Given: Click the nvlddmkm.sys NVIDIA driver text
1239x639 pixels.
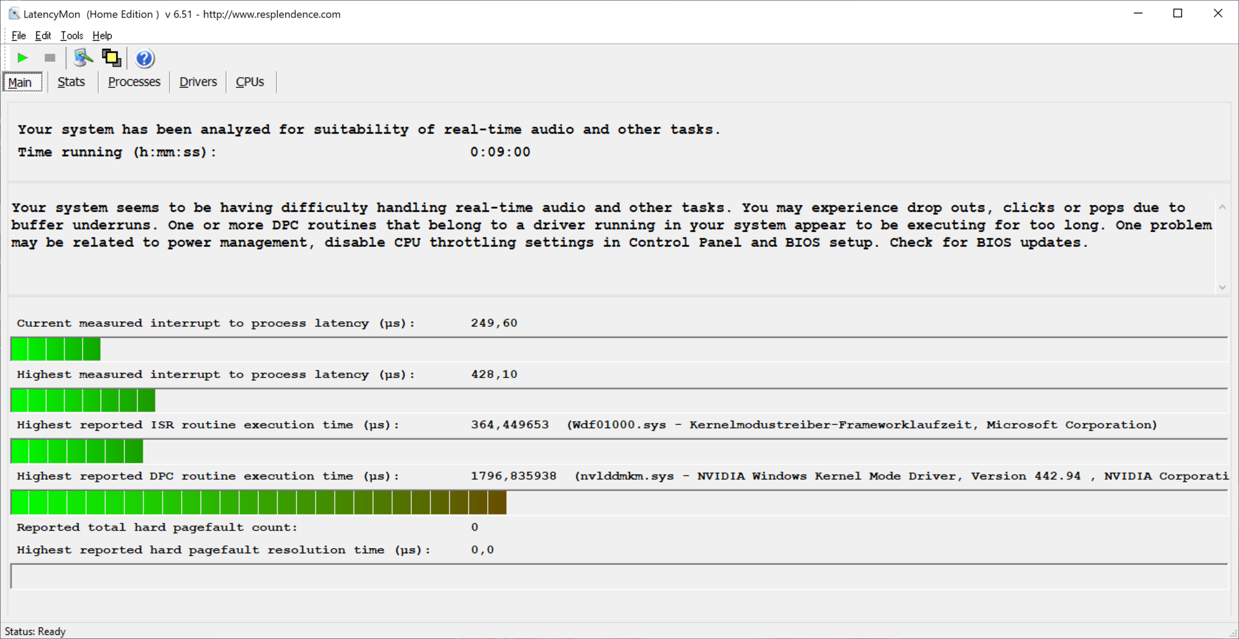Looking at the screenshot, I should click(902, 476).
